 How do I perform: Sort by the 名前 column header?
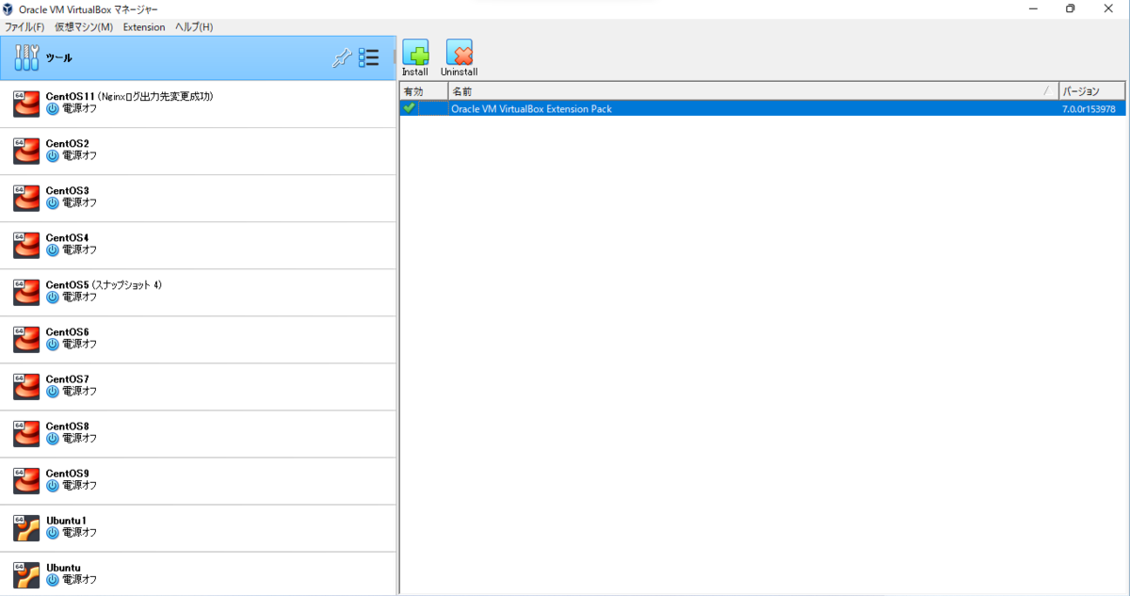753,91
